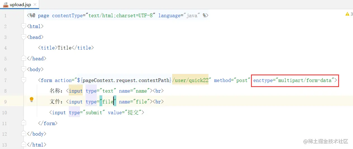This screenshot has height=149, width=353.
Task: Click the action attribute of the form
Action: (x=63, y=80)
